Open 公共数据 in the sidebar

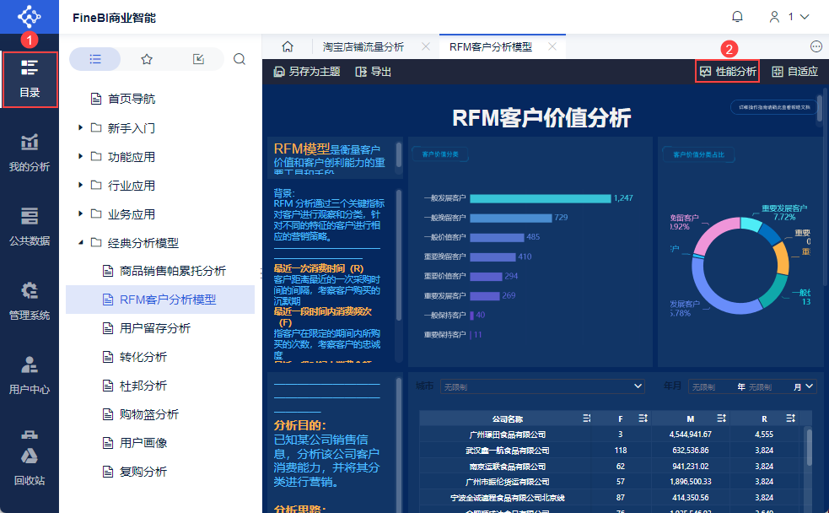tap(30, 228)
